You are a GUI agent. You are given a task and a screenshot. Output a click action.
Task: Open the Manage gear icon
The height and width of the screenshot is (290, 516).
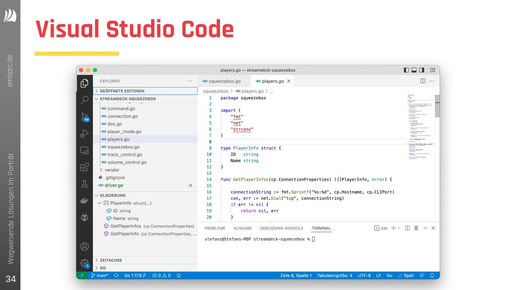(x=85, y=263)
